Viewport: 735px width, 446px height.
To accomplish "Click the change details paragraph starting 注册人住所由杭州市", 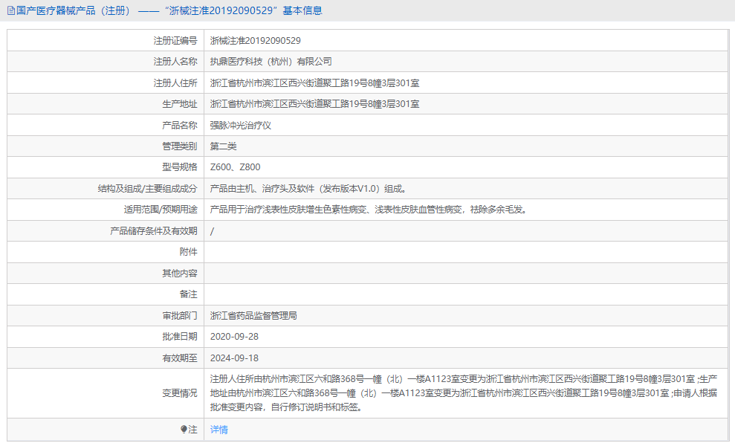I will 464,393.
